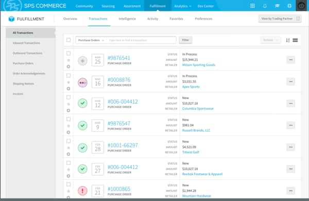Expand the Purchase Orders type dropdown
This screenshot has height=201, width=309.
91,40
